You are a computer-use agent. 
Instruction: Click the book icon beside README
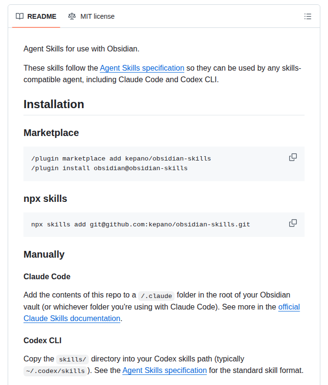20,16
